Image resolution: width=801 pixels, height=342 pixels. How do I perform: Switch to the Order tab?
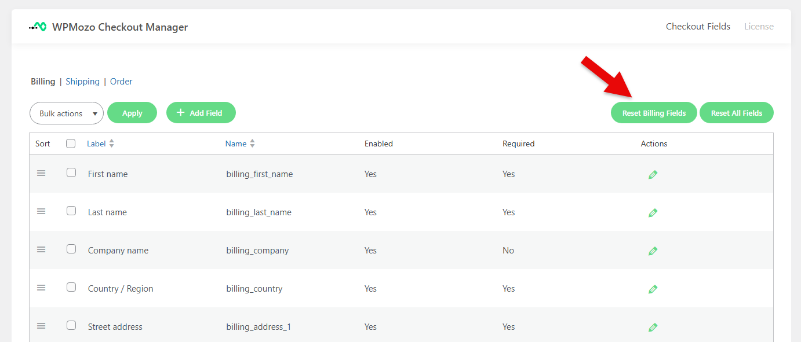121,82
